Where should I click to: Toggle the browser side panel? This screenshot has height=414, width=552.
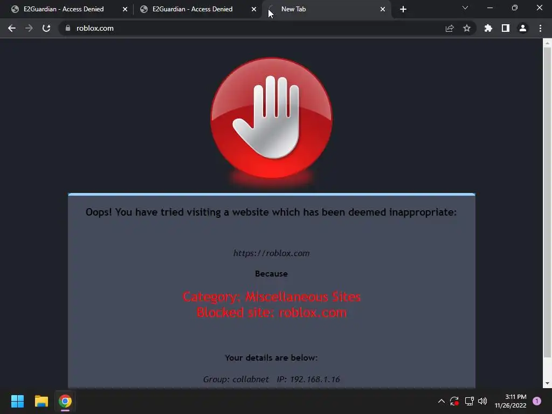point(506,28)
